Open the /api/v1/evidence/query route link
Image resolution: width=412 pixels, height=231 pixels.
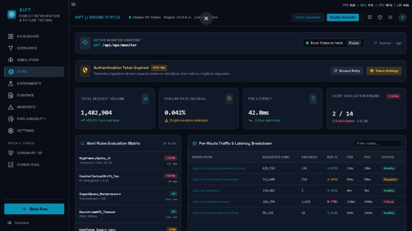pyautogui.click(x=211, y=201)
